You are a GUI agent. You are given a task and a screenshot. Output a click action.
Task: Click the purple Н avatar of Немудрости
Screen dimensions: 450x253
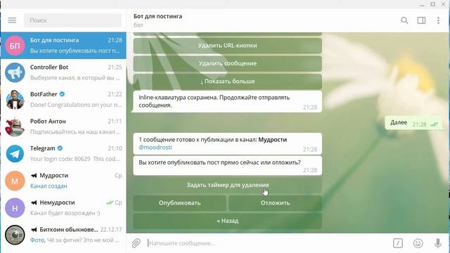tap(15, 208)
